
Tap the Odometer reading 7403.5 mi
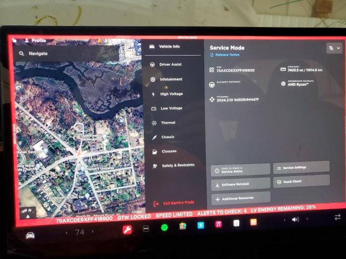click(x=305, y=70)
